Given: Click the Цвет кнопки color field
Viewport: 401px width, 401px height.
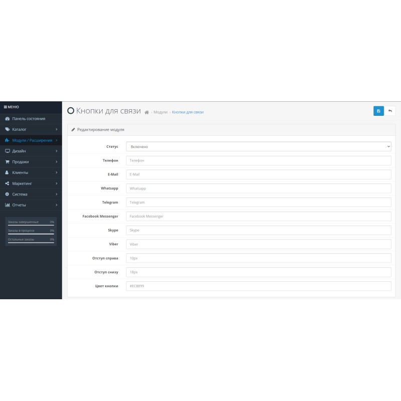Looking at the screenshot, I should 258,286.
